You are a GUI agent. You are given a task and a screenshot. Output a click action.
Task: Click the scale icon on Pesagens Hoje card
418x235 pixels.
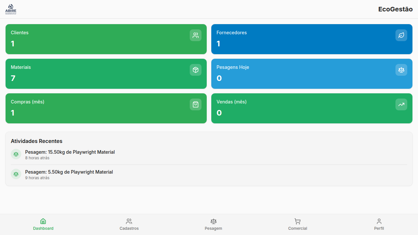click(401, 70)
